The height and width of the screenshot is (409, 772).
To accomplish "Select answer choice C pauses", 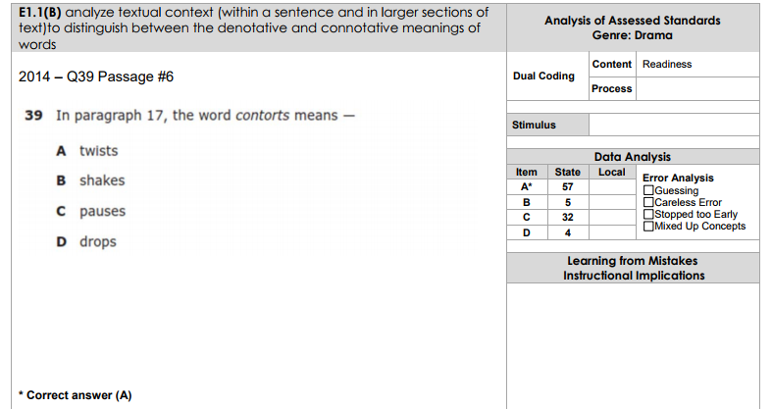I will pyautogui.click(x=91, y=211).
